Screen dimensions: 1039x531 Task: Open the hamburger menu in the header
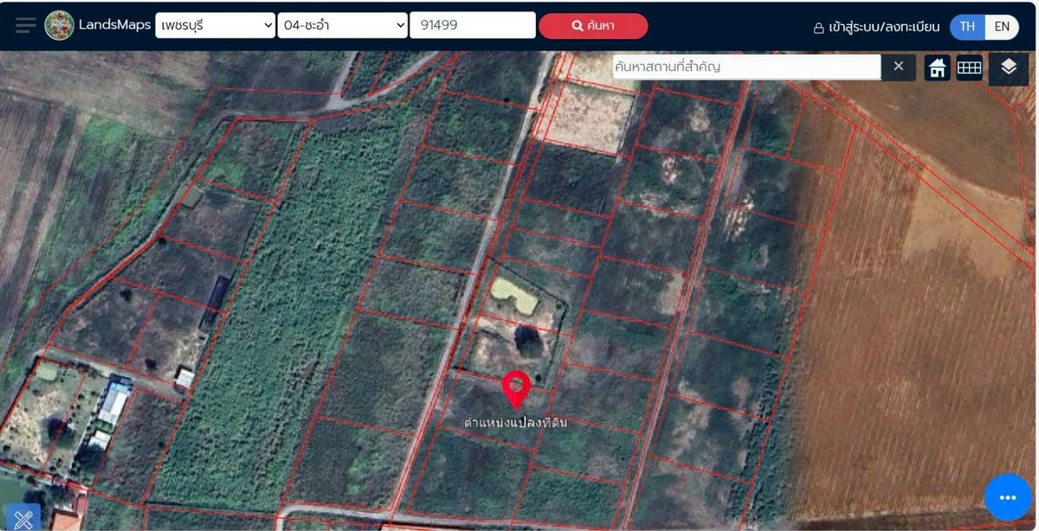[x=26, y=25]
